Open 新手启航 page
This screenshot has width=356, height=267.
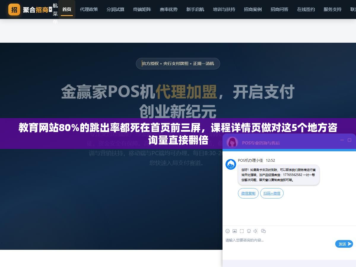(195, 9)
